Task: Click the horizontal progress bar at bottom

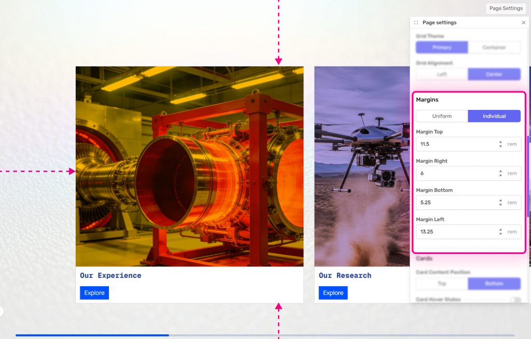Action: point(264,335)
